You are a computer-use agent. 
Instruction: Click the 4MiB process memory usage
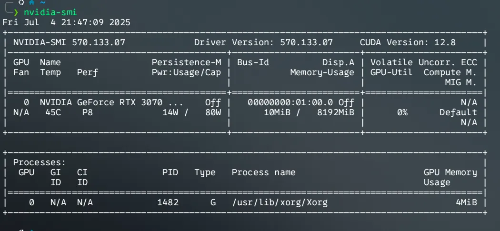pyautogui.click(x=466, y=202)
